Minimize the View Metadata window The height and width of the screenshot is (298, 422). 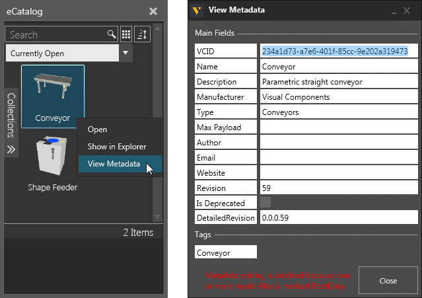[394, 11]
